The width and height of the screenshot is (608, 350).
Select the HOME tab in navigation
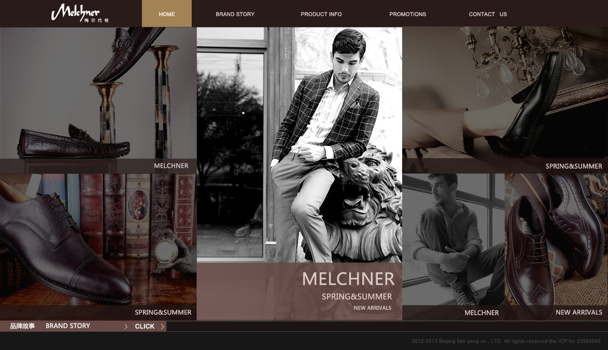tap(166, 14)
